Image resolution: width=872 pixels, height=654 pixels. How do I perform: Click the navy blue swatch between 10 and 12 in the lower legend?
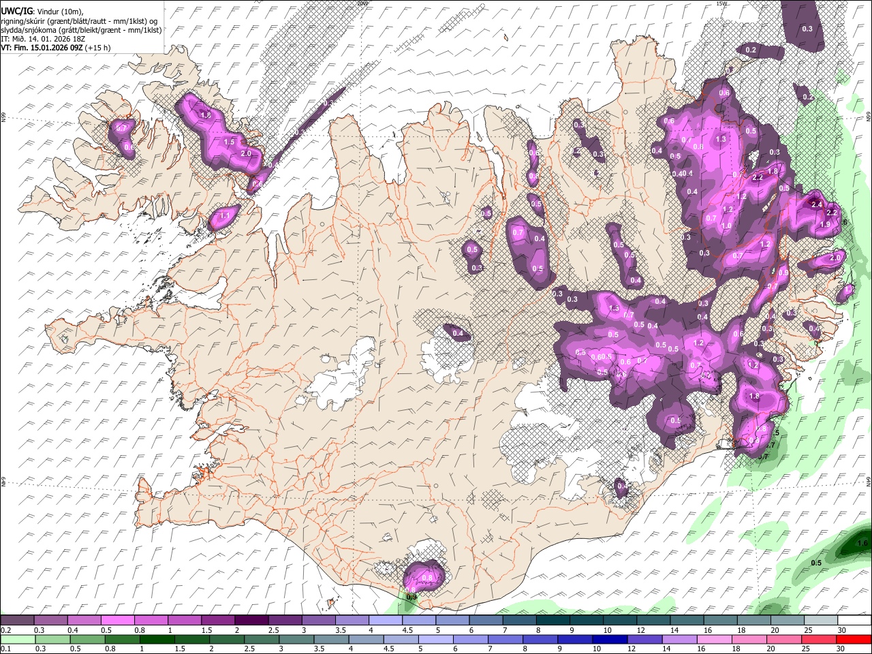pos(609,639)
